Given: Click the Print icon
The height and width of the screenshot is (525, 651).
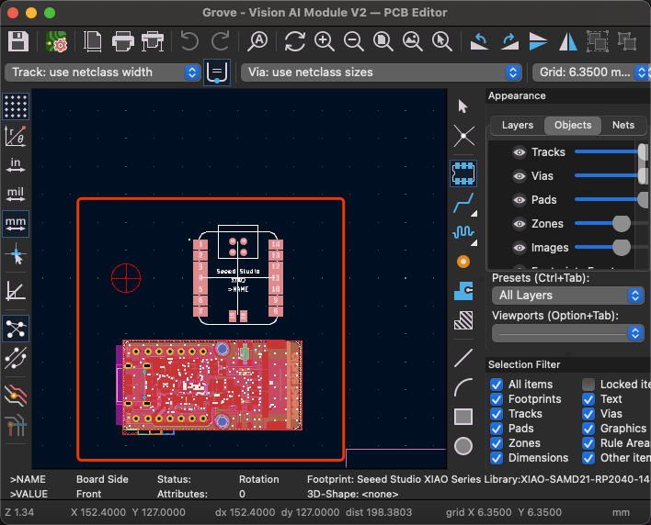Looking at the screenshot, I should (x=123, y=41).
